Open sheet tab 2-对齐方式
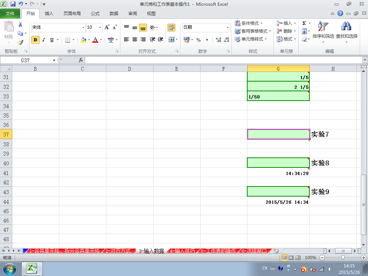This screenshot has height=276, width=368. click(x=118, y=251)
